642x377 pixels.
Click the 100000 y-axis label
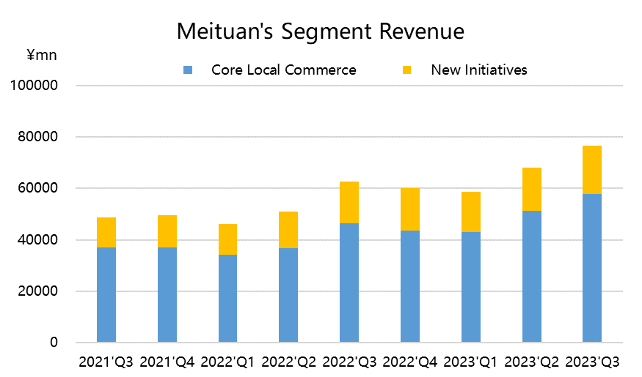34,86
